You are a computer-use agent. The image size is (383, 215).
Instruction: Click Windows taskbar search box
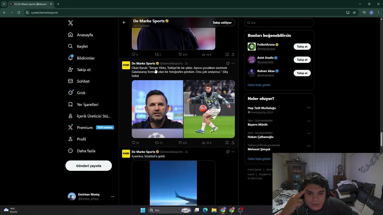click(x=170, y=210)
